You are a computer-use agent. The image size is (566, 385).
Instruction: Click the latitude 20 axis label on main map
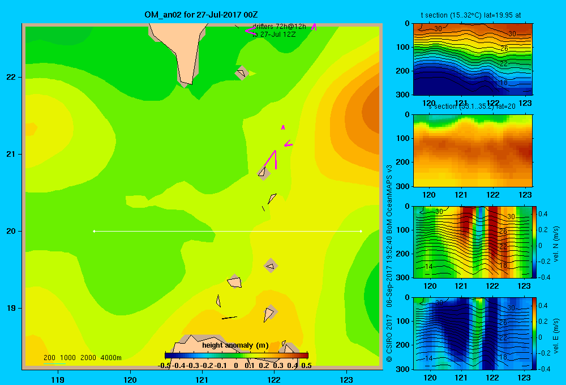[x=11, y=231]
